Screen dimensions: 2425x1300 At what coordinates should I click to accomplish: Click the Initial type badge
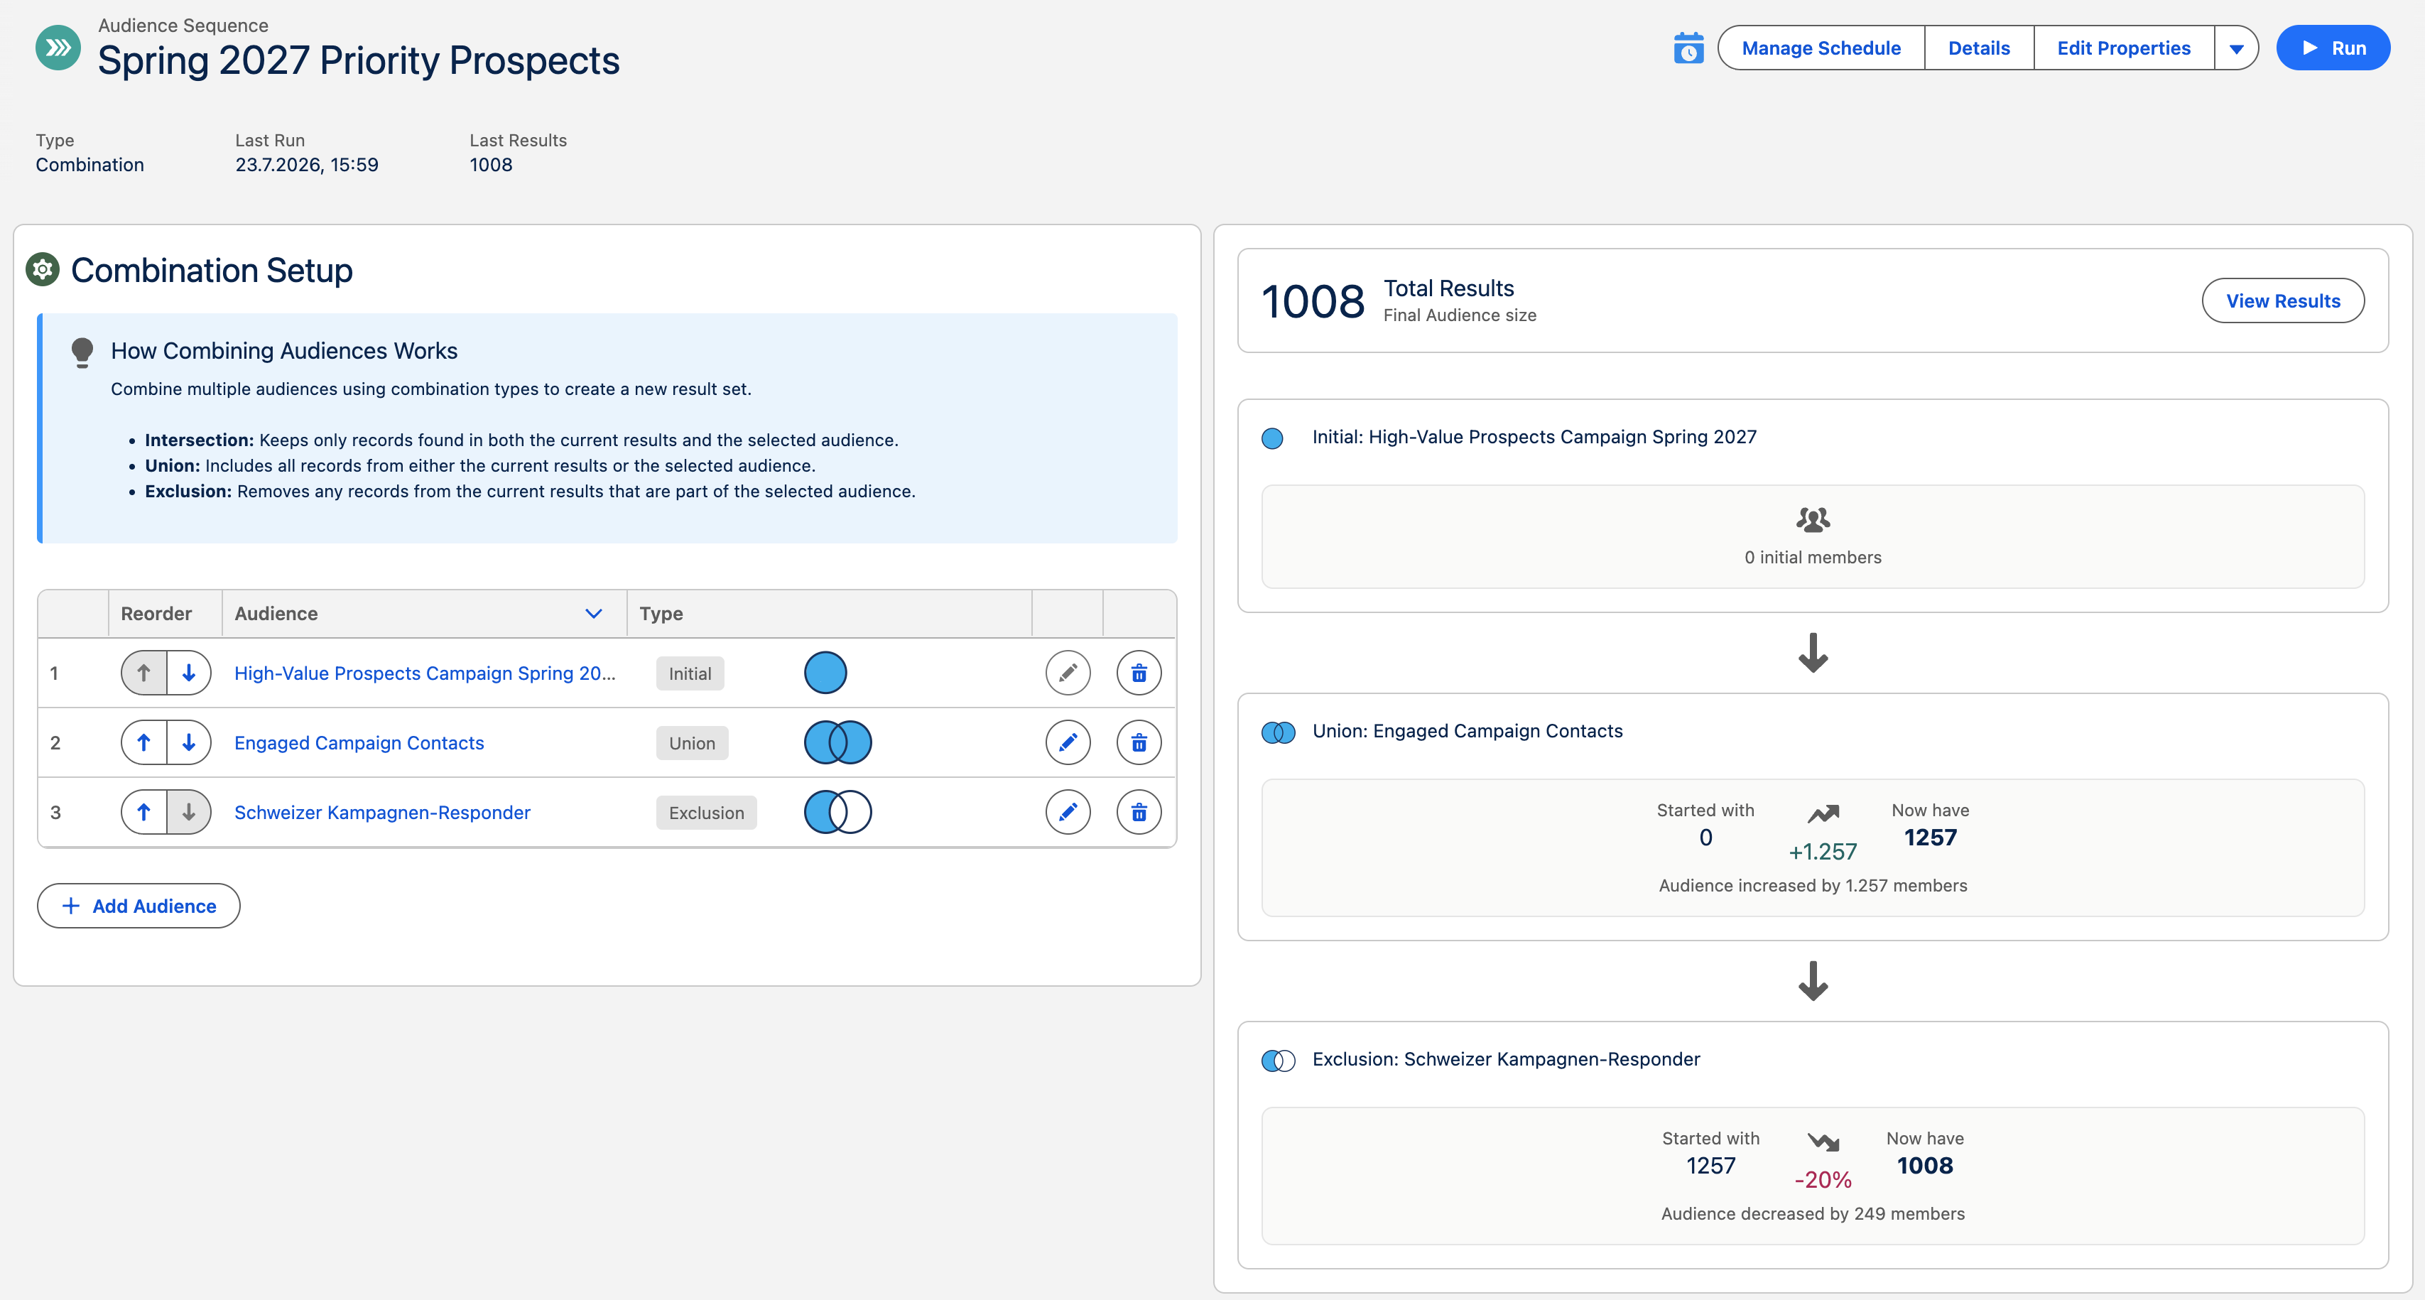tap(690, 673)
